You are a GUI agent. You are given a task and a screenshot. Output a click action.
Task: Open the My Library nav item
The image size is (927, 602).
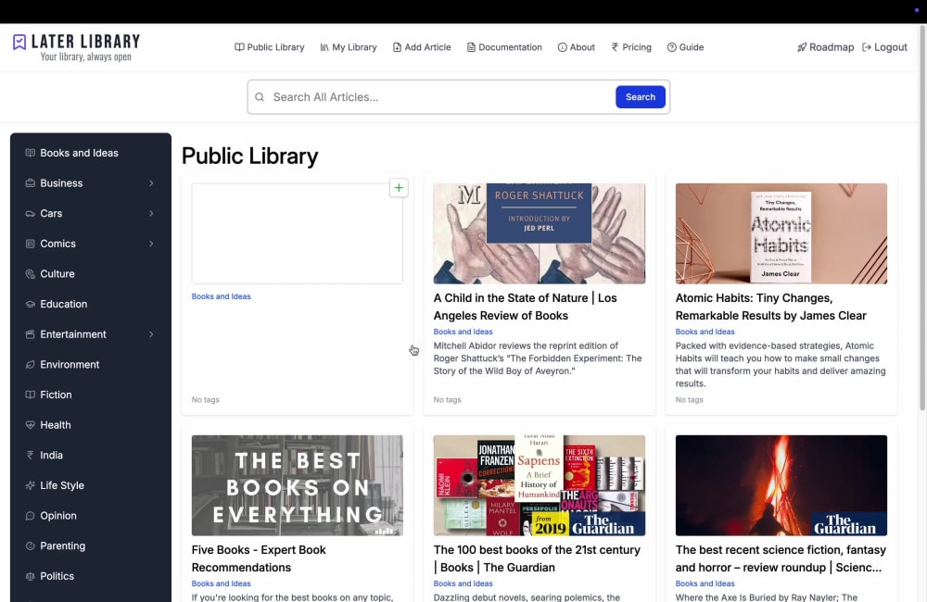349,47
